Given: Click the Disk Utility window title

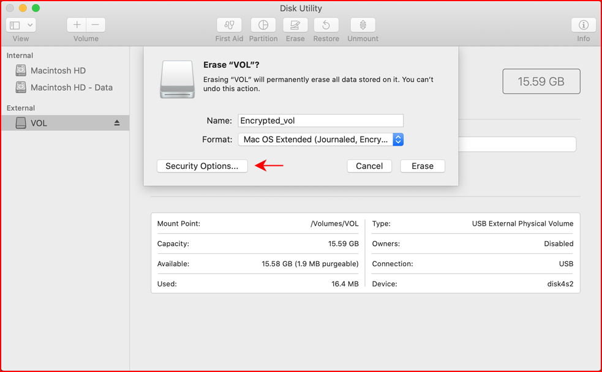Looking at the screenshot, I should click(x=301, y=9).
